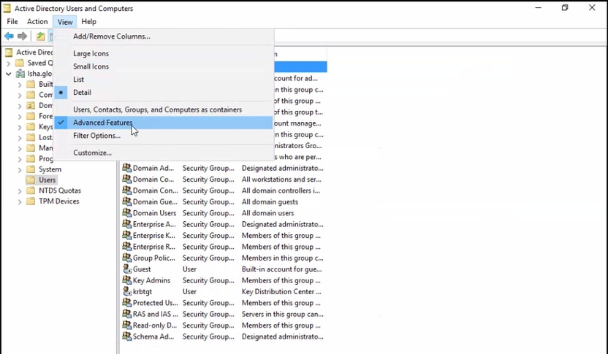Screen dimensions: 608x354
Task: Select NTDS Quotas in tree
Action: tap(60, 191)
